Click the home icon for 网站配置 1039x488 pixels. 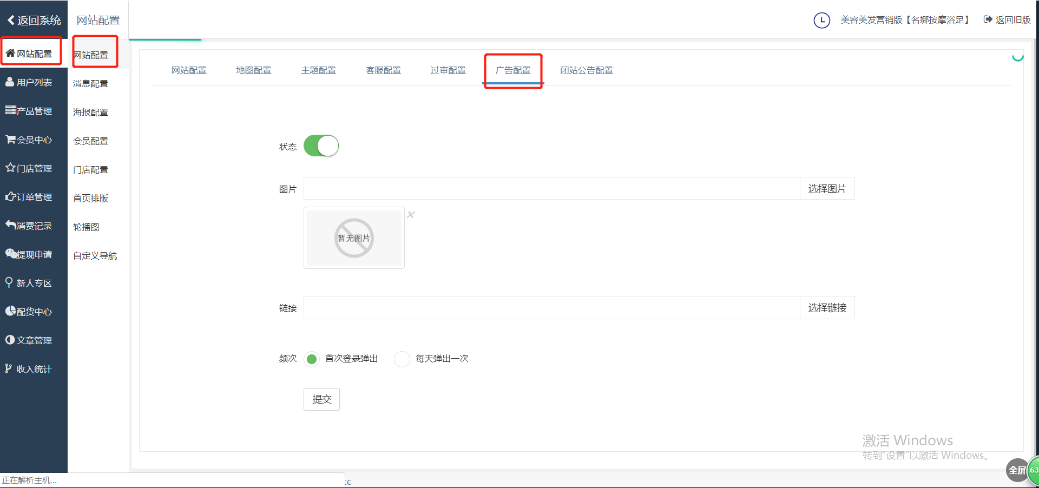point(10,53)
